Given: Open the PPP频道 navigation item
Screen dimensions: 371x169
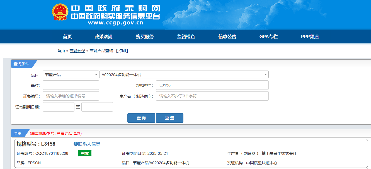Looking at the screenshot, I should point(310,37).
